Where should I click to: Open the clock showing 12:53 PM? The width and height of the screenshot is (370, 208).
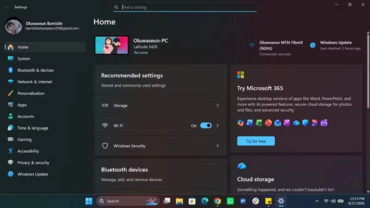click(x=356, y=201)
